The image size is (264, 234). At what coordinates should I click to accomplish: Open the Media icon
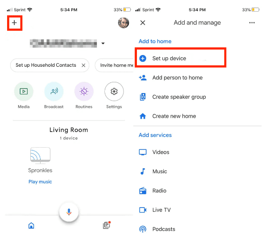(24, 91)
